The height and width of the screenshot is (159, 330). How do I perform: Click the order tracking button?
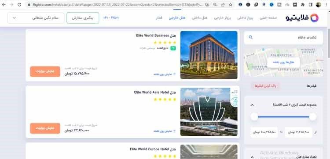[x=83, y=18]
